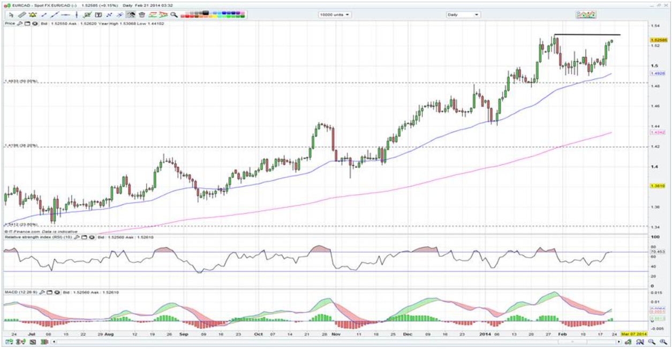Create a price alert with the bell icon

33,15
